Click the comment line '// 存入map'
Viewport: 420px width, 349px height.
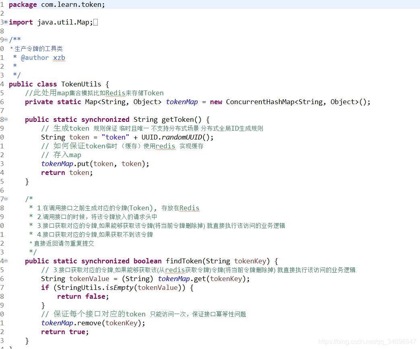[61, 155]
